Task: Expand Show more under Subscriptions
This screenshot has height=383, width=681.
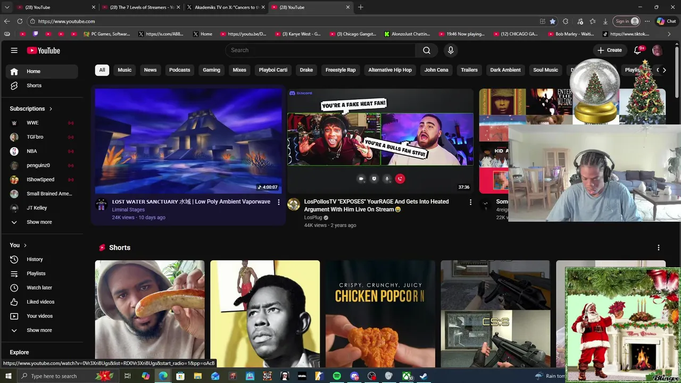Action: (x=41, y=222)
